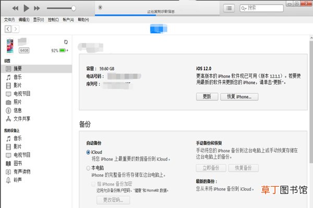Adjust the volume slider knob

(x=74, y=8)
